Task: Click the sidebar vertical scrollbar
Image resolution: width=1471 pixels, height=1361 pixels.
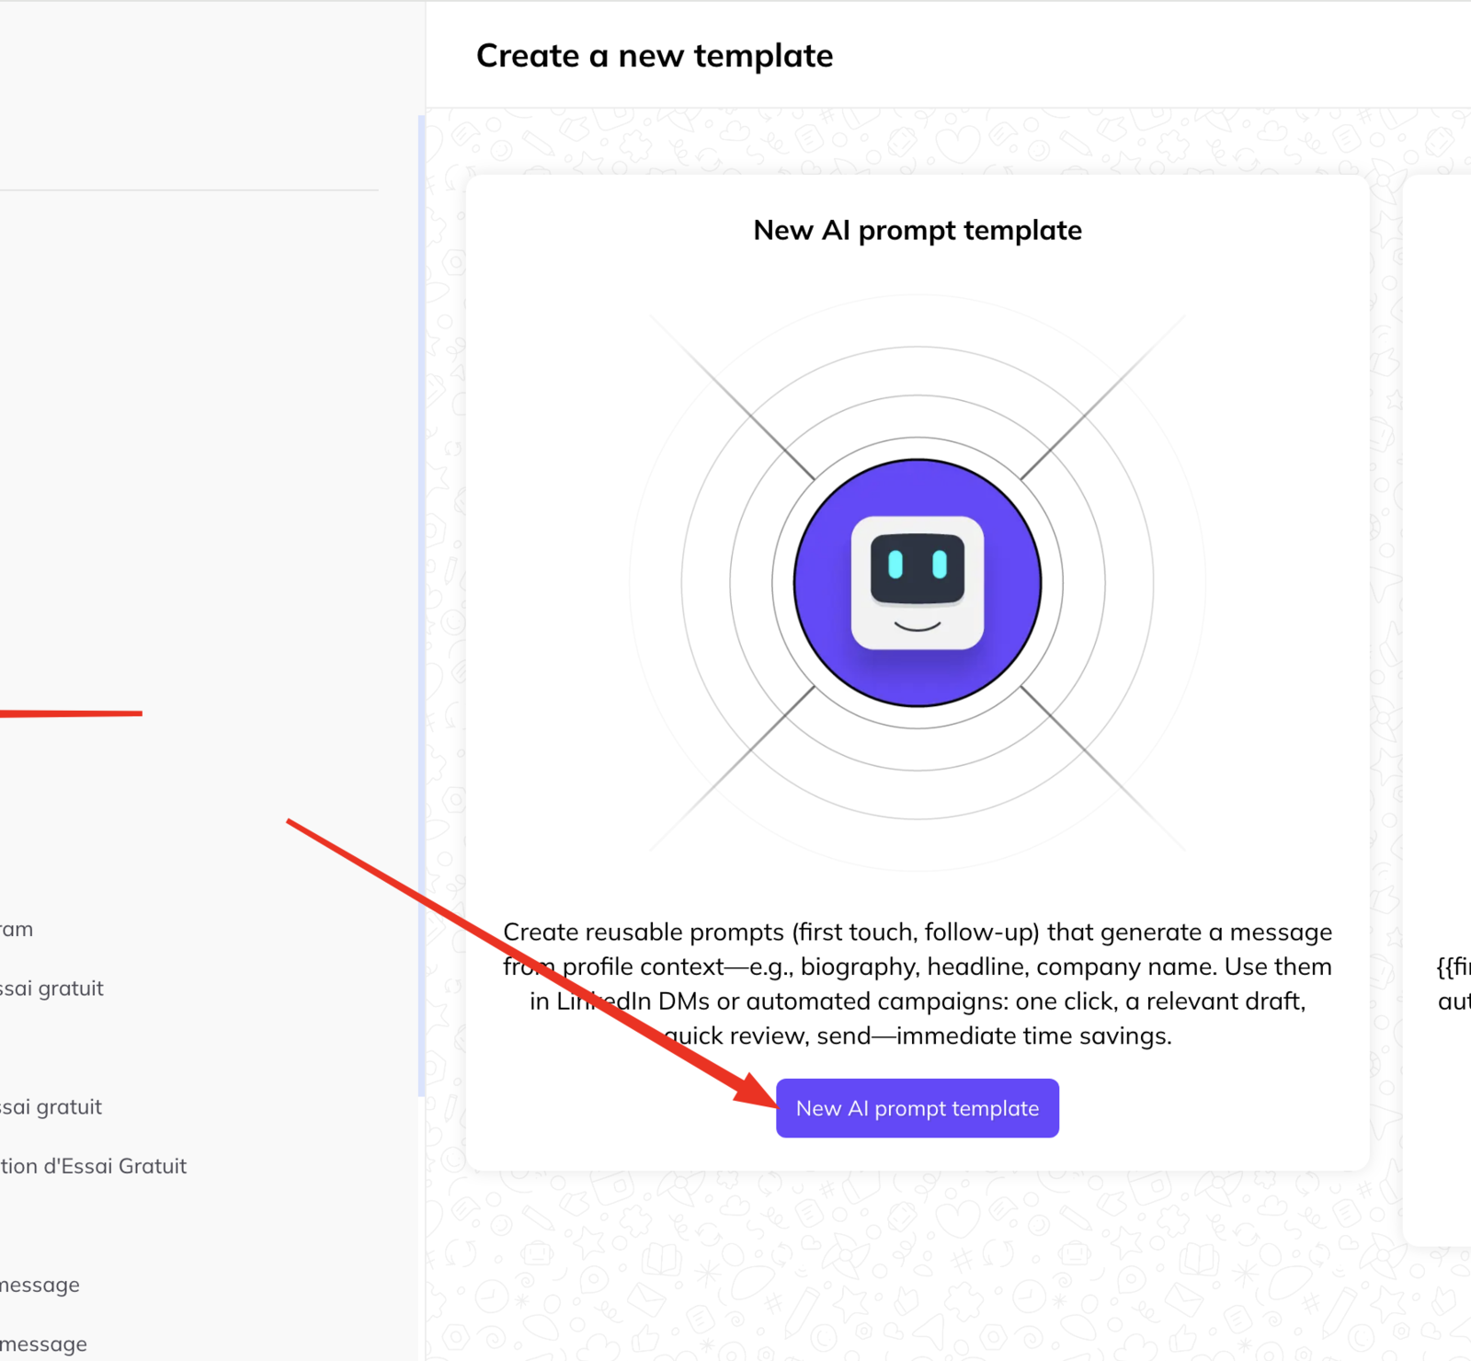Action: (x=421, y=605)
